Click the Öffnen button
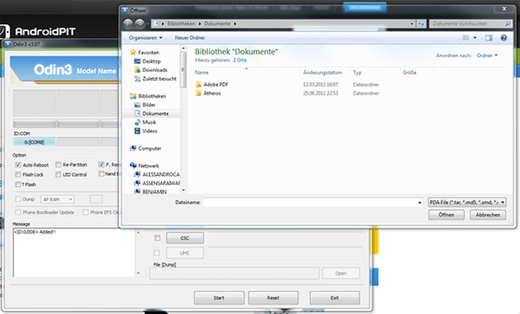This screenshot has width=520, height=314. point(446,214)
